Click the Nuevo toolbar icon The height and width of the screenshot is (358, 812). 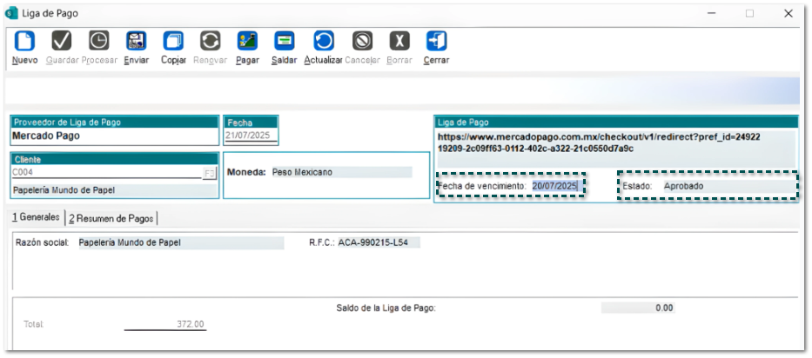pyautogui.click(x=24, y=41)
